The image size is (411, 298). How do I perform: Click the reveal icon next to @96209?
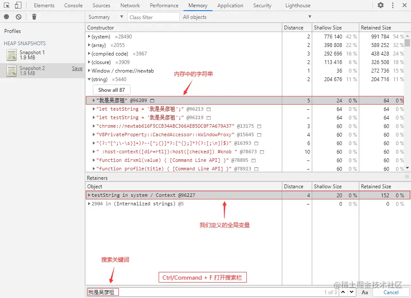coord(152,101)
